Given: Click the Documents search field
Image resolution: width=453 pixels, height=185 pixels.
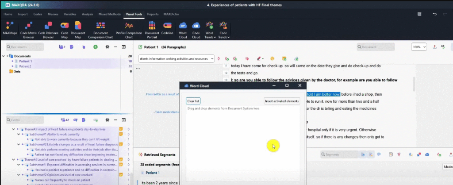Looking at the screenshot, I should [25, 47].
